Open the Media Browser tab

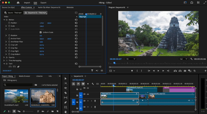point(24,76)
